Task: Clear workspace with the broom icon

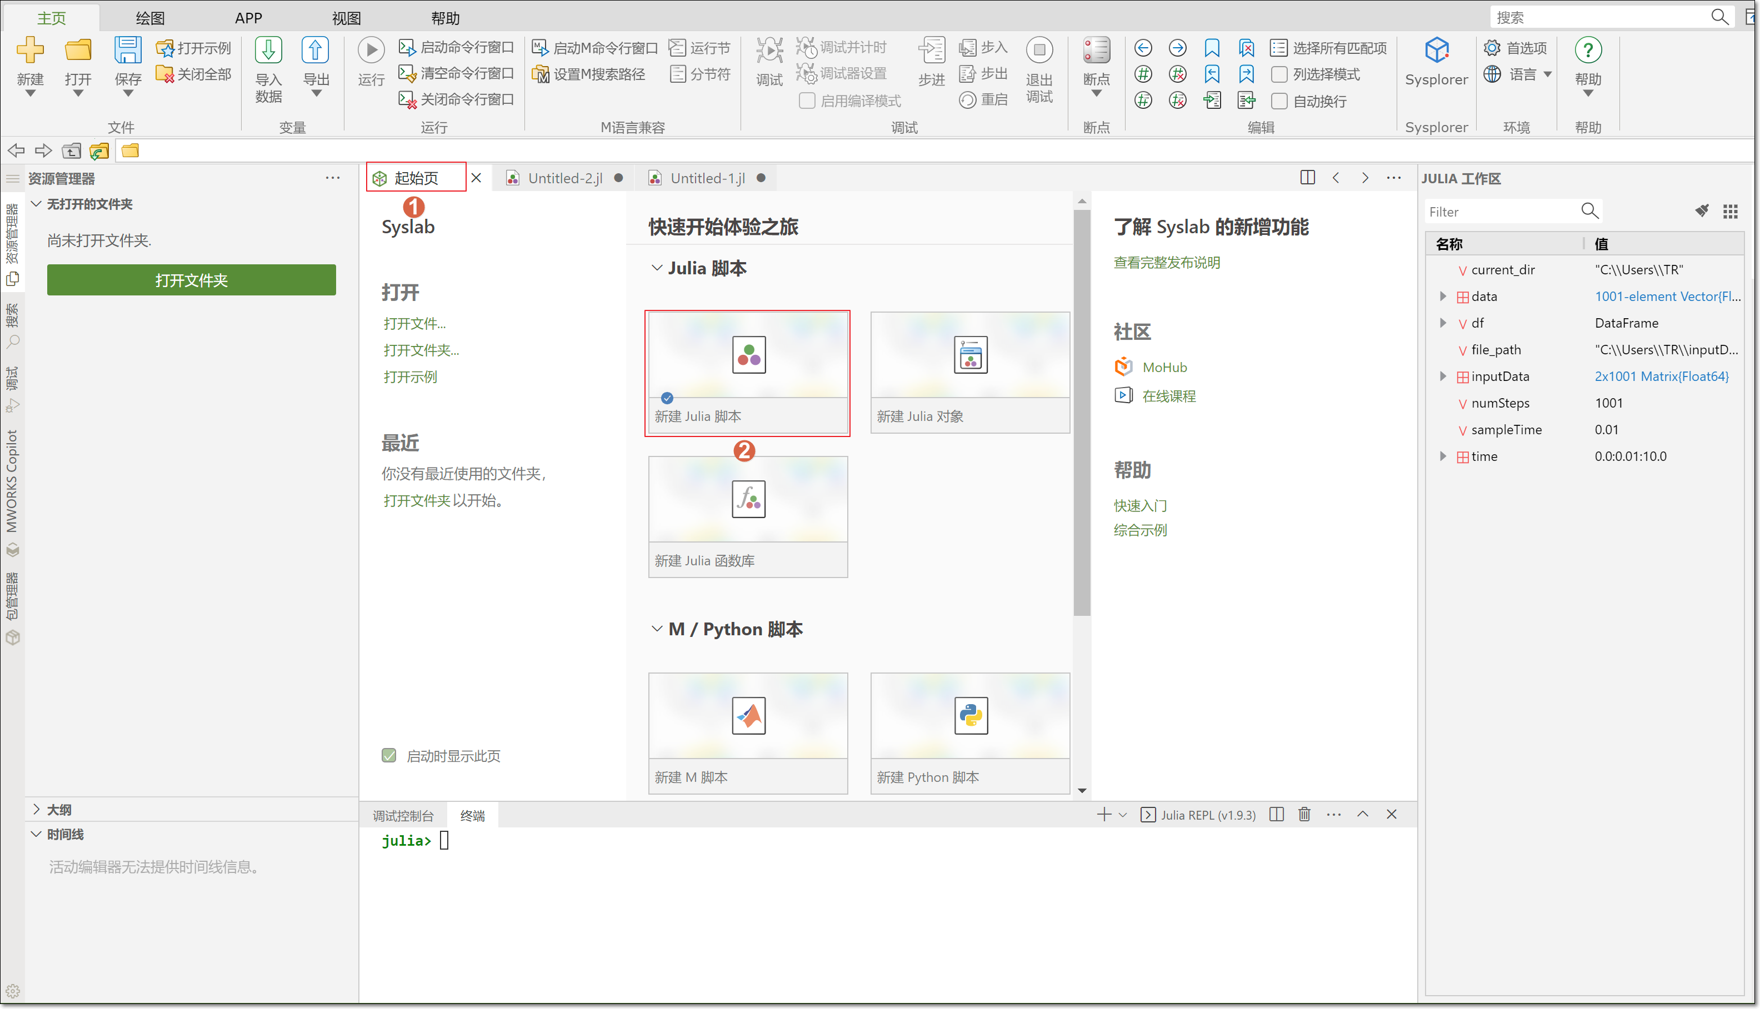Action: pos(1702,212)
